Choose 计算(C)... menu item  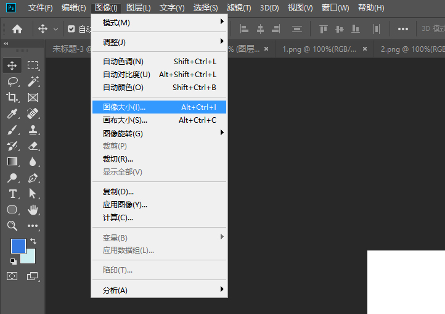tap(159, 218)
